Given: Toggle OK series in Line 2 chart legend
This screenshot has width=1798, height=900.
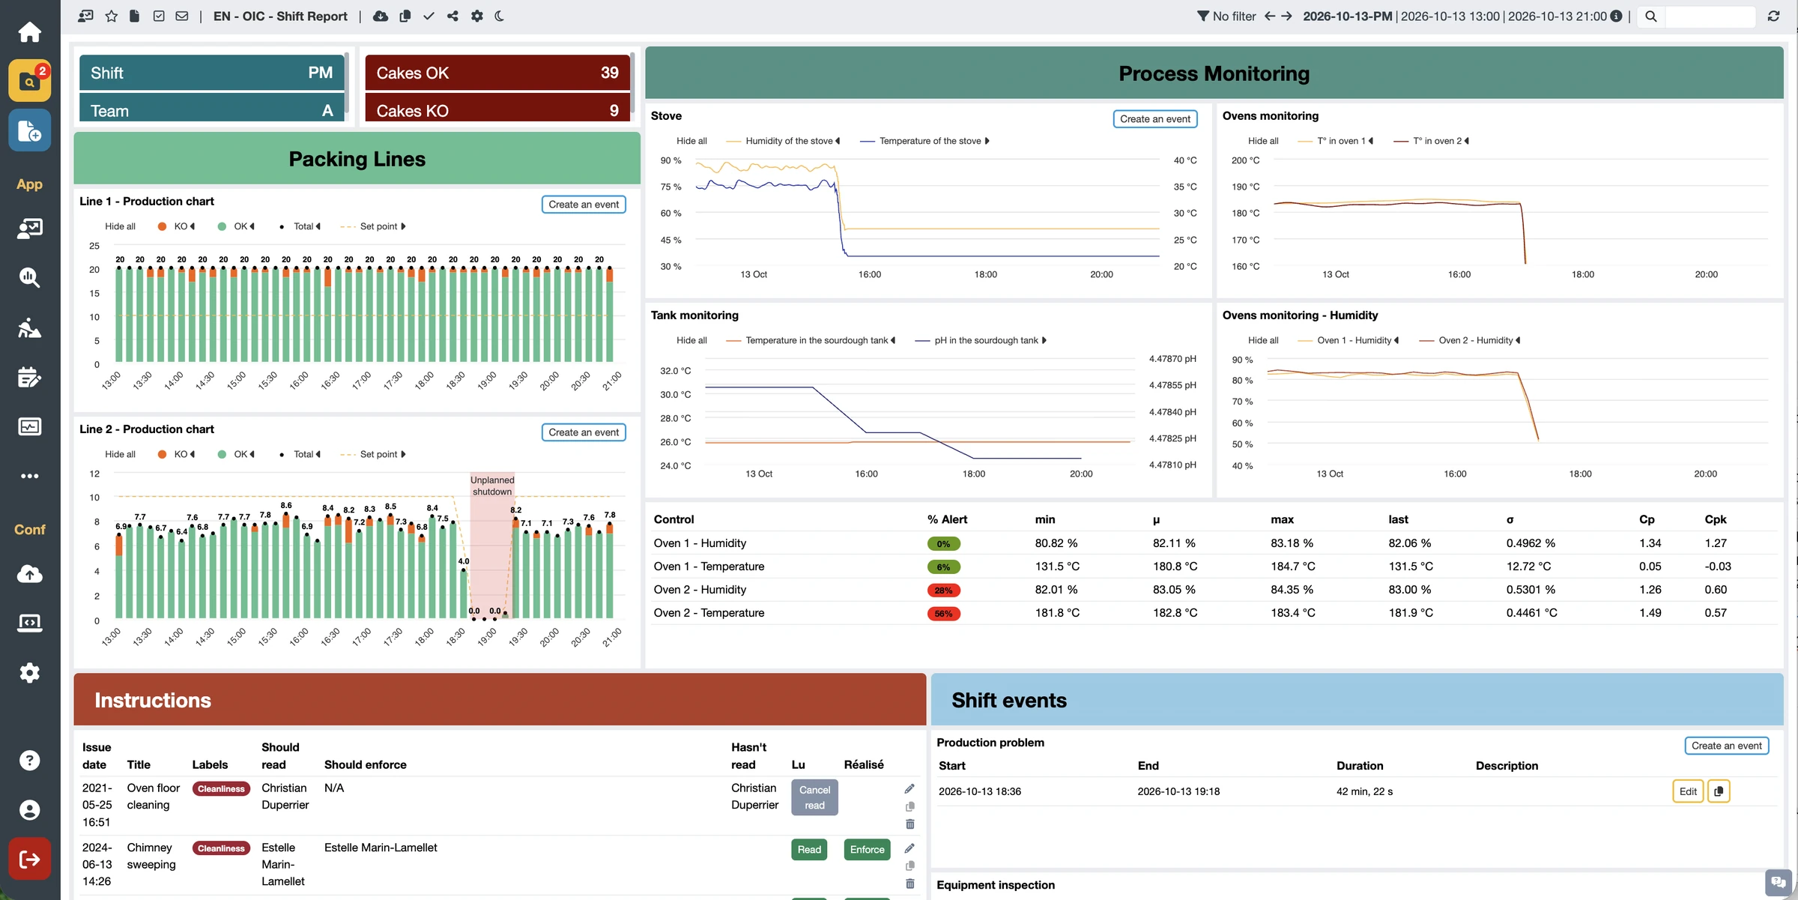Looking at the screenshot, I should pyautogui.click(x=236, y=454).
